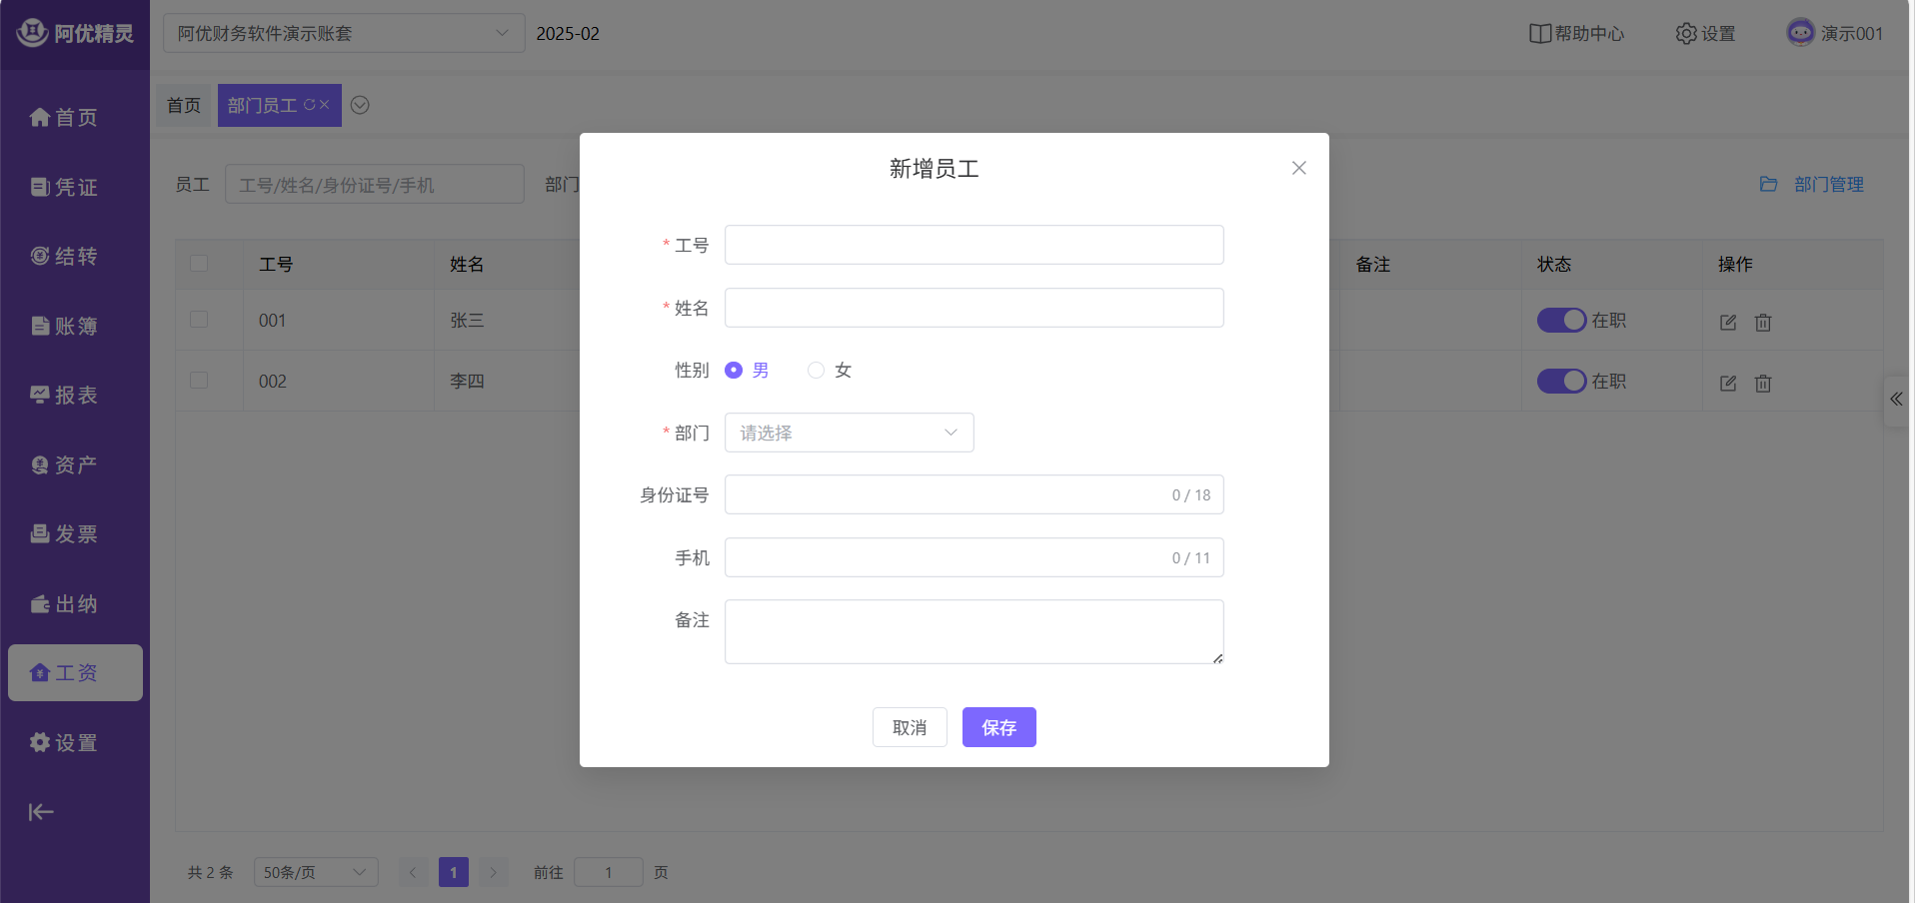The width and height of the screenshot is (1915, 903).
Task: Click the settings gear icon in top bar
Action: tap(1686, 34)
